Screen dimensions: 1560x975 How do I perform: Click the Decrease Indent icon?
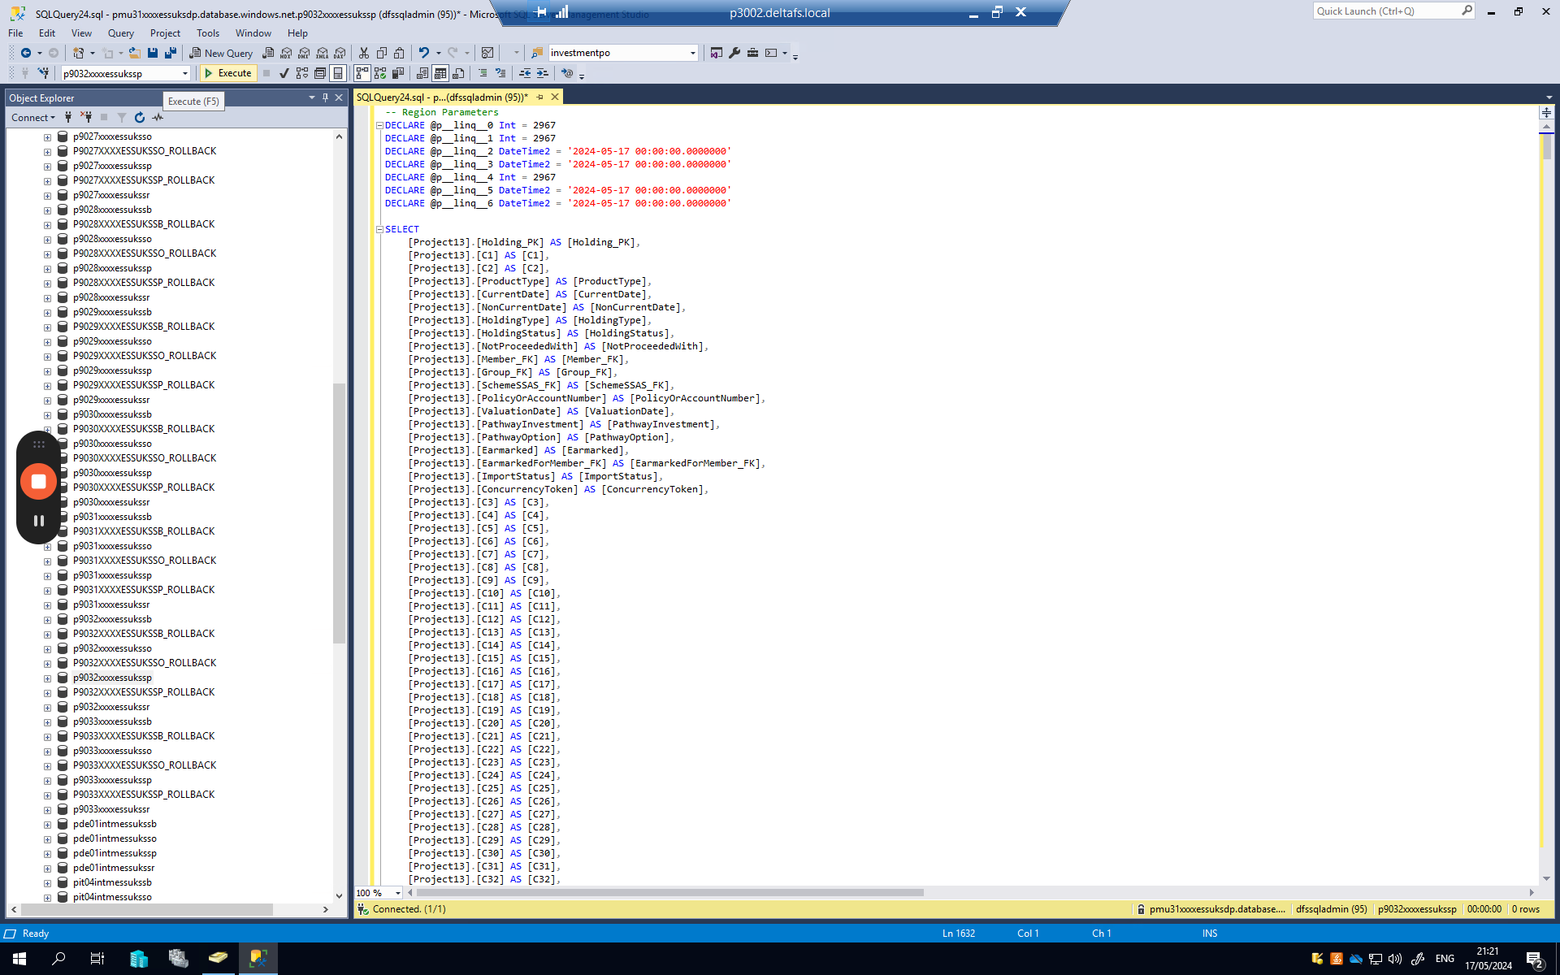pyautogui.click(x=525, y=73)
